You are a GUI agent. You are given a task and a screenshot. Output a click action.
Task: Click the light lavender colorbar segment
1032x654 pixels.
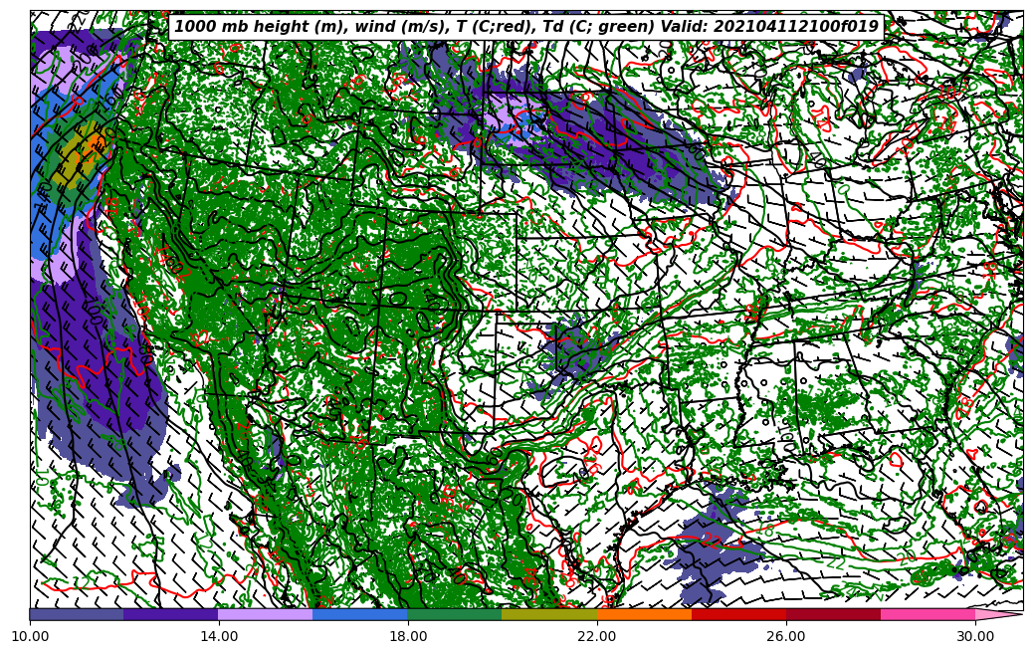[266, 615]
